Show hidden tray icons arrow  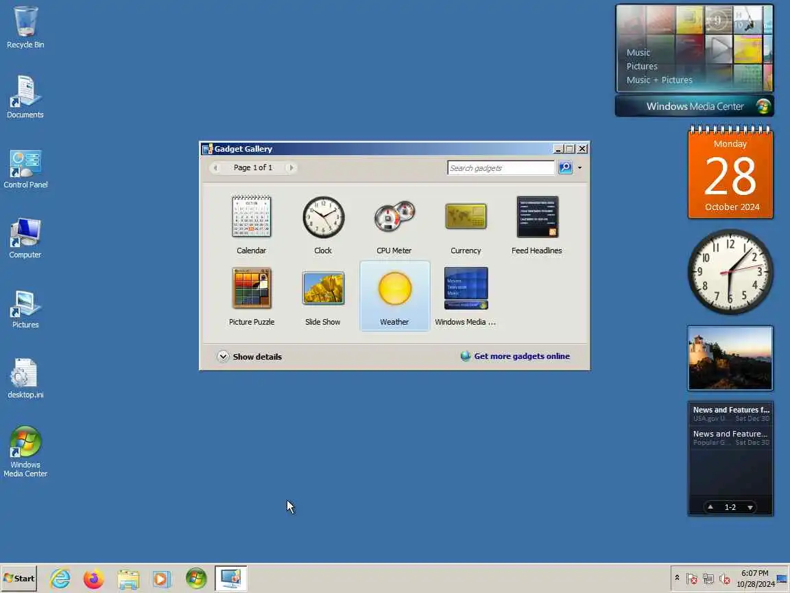677,578
